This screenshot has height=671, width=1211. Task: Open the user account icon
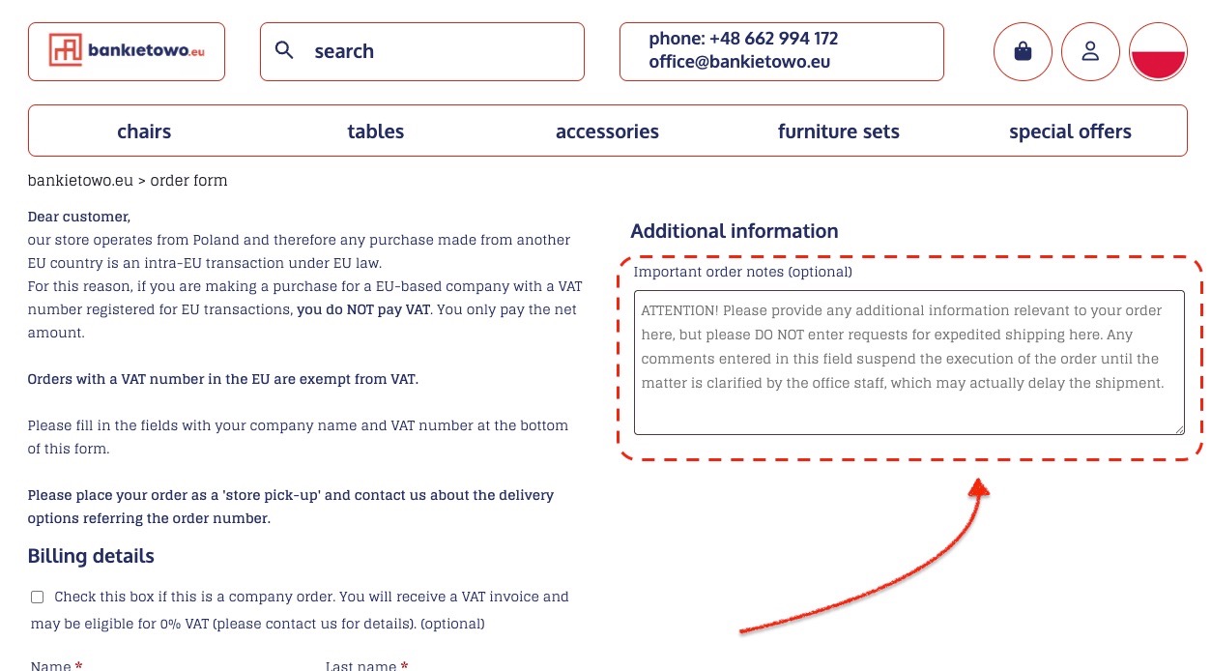[x=1090, y=51]
